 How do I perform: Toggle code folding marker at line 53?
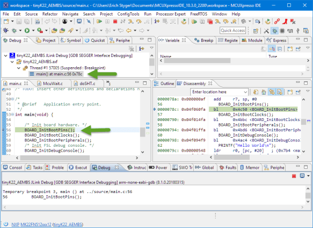12,115
